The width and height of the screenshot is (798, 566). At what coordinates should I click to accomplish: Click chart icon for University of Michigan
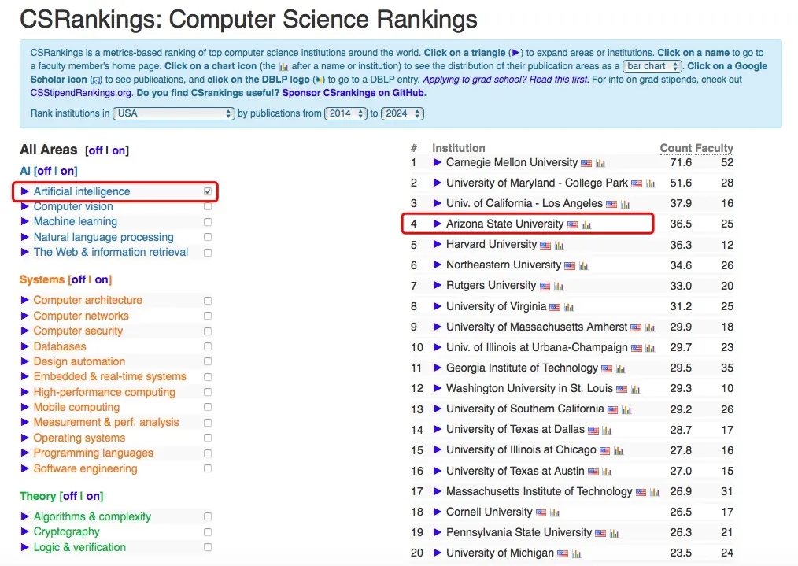click(576, 554)
